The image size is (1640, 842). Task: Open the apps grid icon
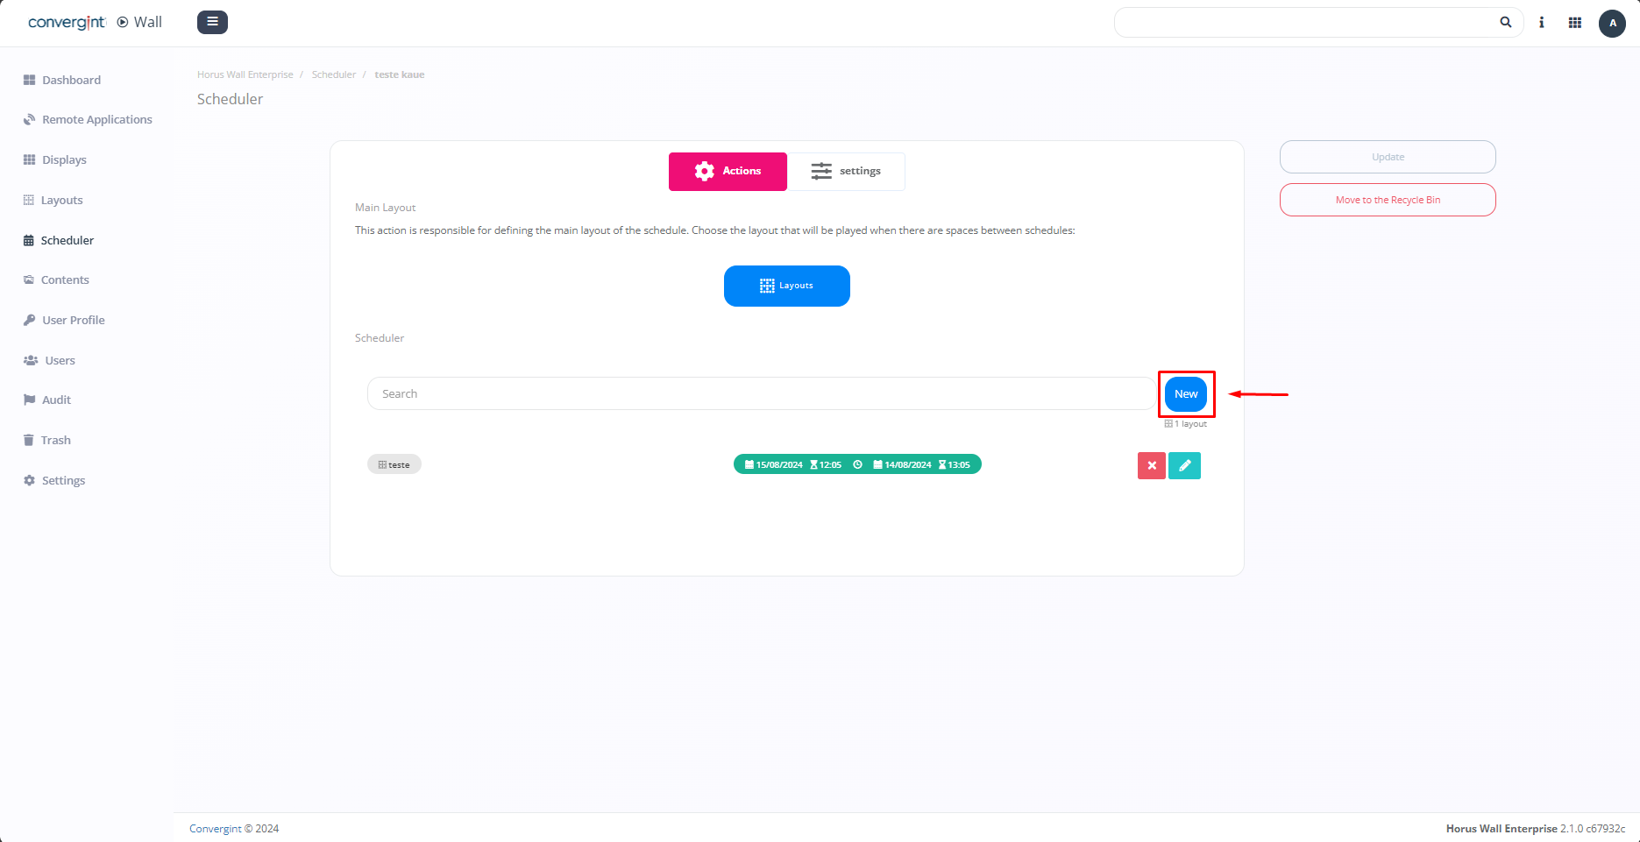[1574, 23]
